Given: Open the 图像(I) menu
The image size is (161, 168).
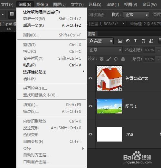Looking at the screenshot, I should [42, 5].
